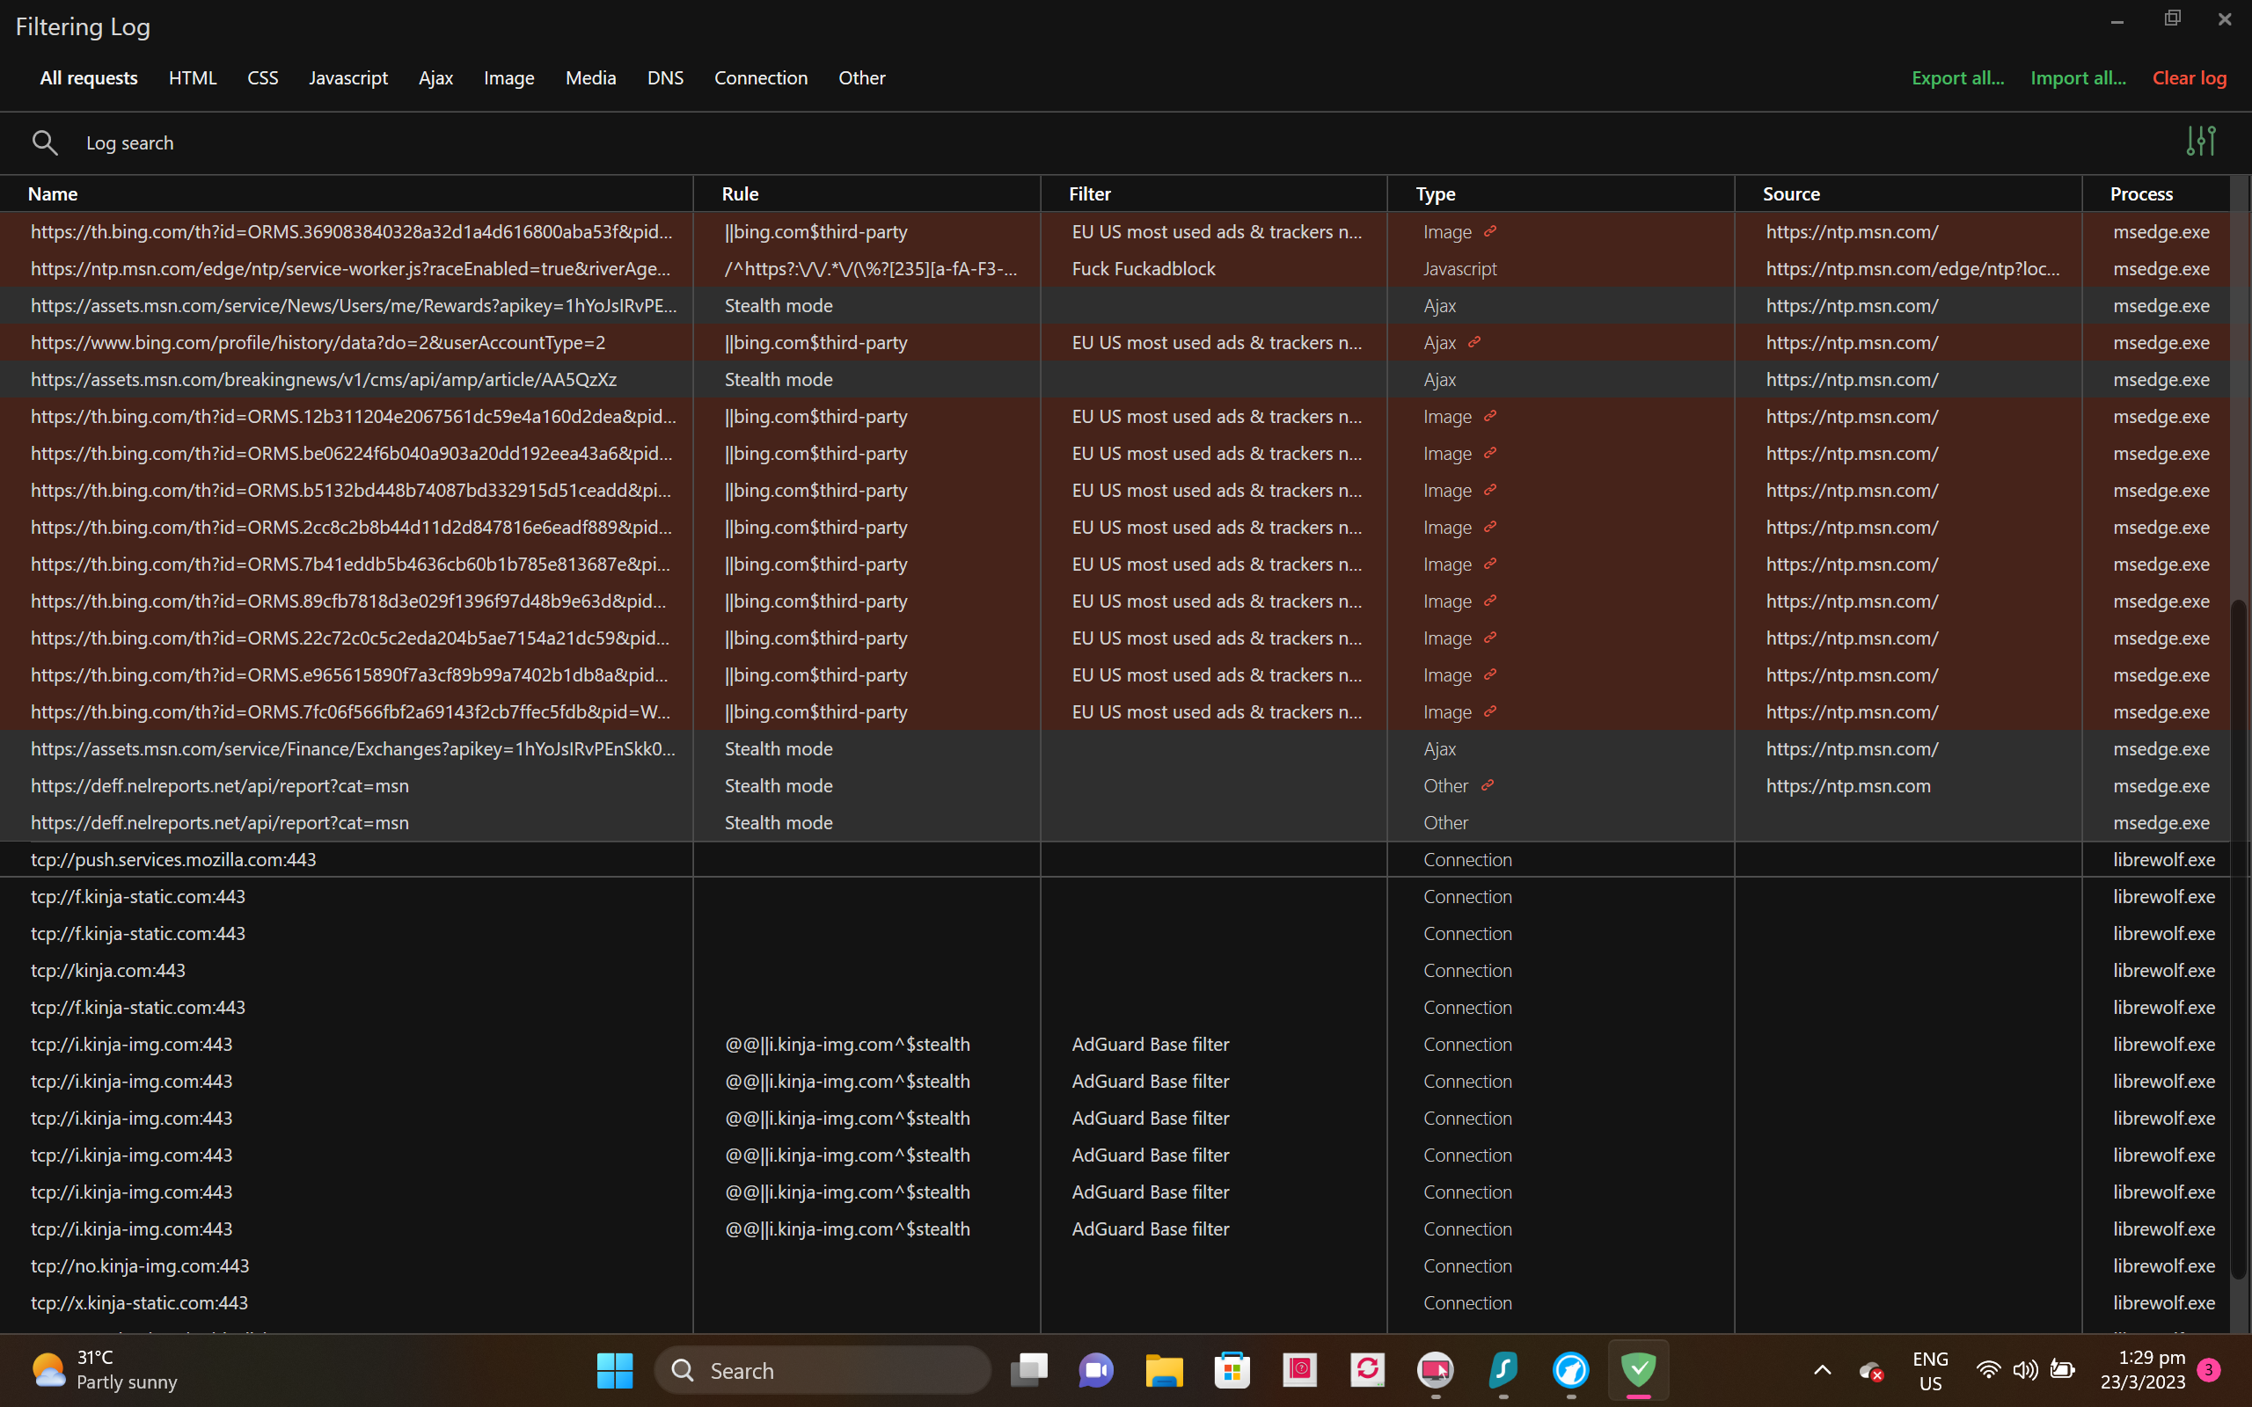2252x1407 pixels.
Task: Open File Explorer from the taskbar
Action: 1163,1370
